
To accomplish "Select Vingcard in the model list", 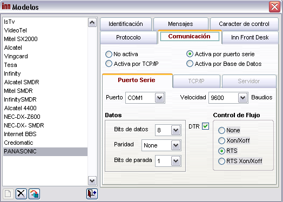I will tap(45, 56).
